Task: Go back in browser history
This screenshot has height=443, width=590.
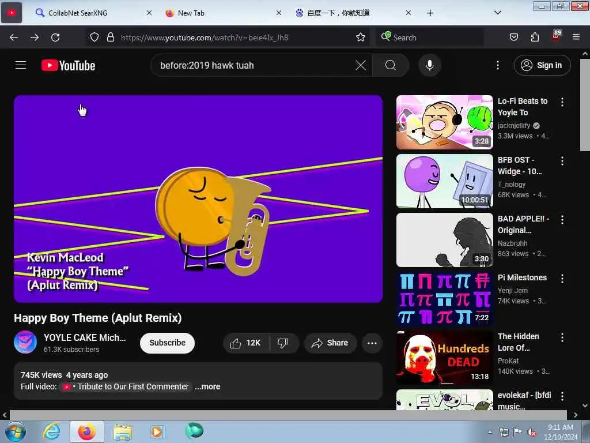Action: coord(14,37)
